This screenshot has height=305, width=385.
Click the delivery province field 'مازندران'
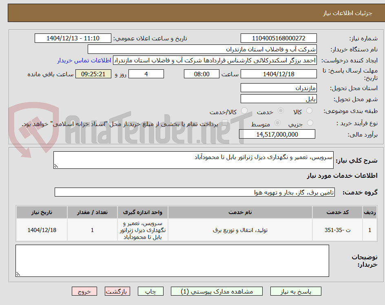279,88
